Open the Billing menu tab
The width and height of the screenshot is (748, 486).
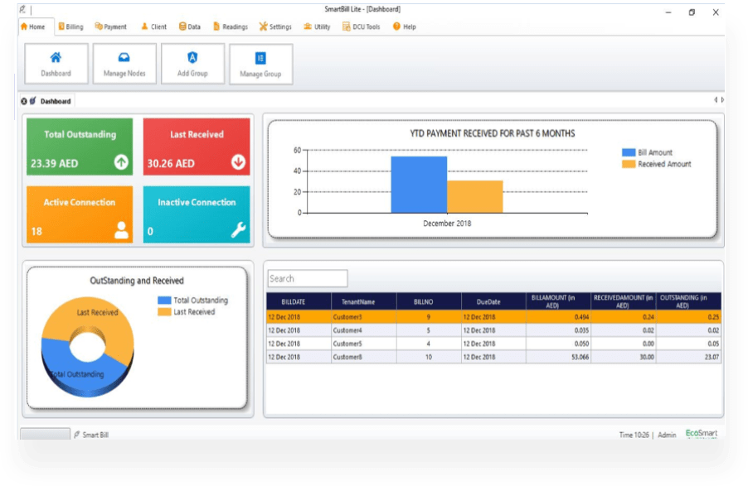[x=70, y=26]
